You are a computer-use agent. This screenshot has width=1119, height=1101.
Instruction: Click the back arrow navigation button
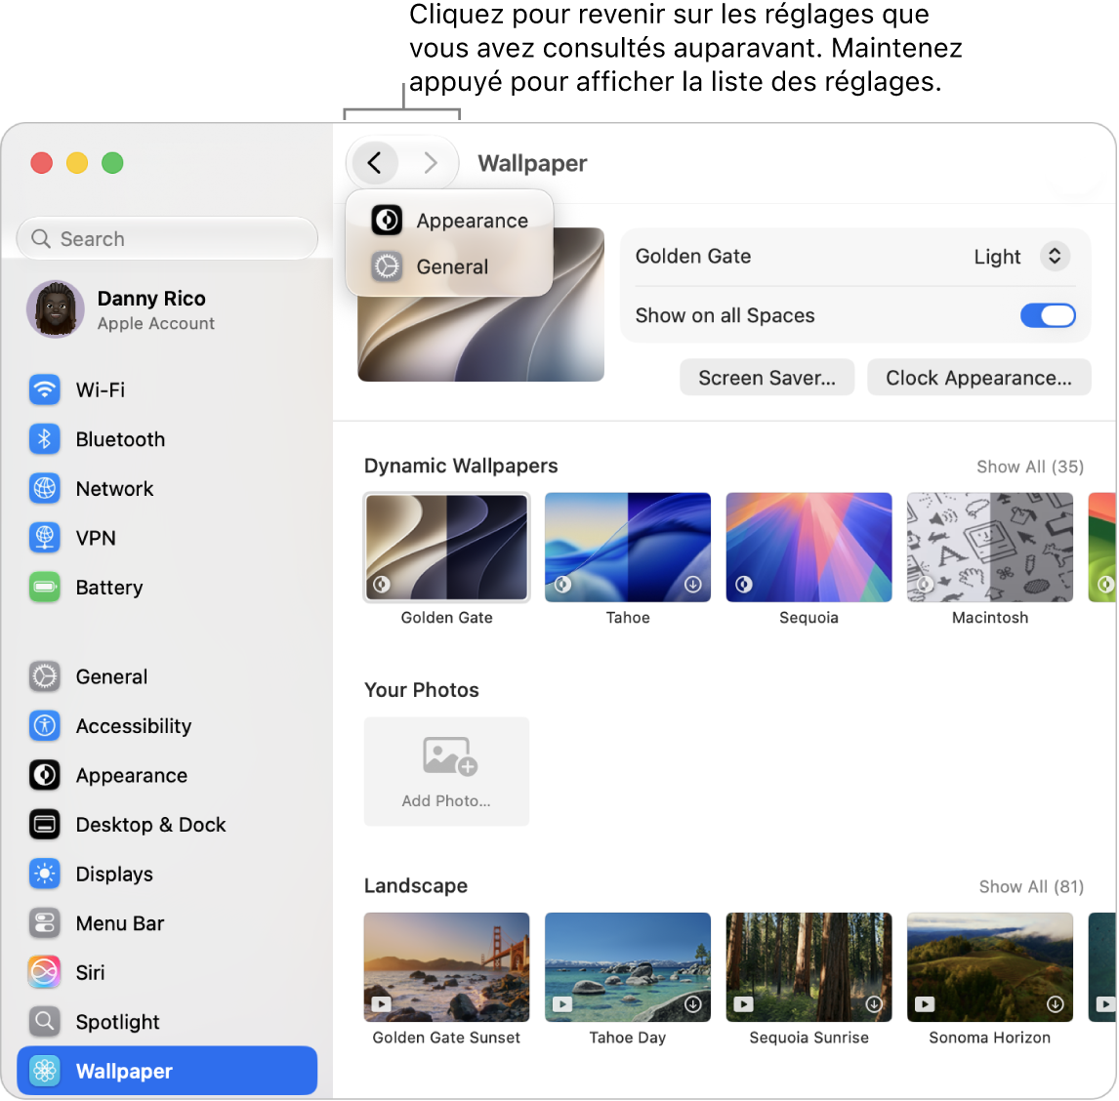click(x=374, y=163)
